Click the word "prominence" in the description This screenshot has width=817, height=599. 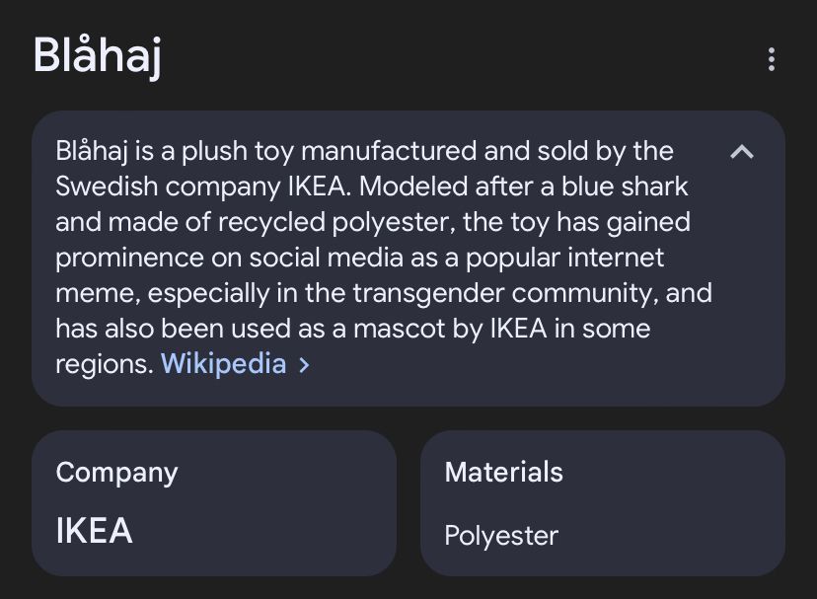(129, 259)
